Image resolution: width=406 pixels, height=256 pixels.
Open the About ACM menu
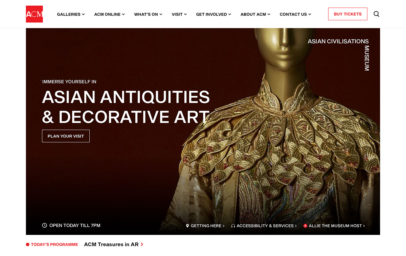coord(255,14)
